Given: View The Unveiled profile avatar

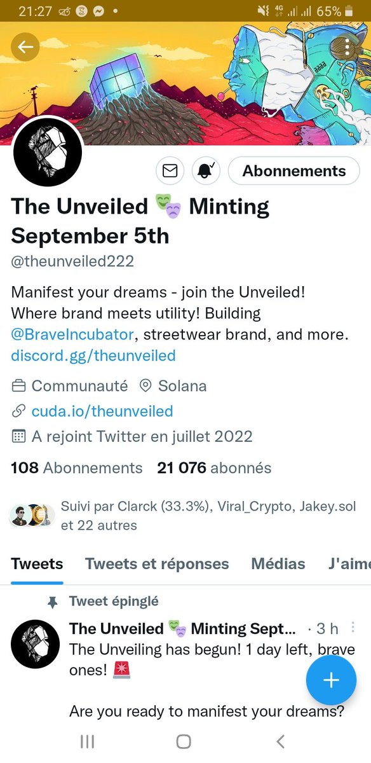Looking at the screenshot, I should coord(48,151).
